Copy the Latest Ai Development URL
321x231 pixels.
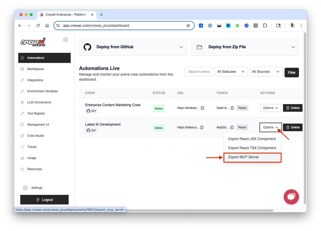tap(202, 127)
